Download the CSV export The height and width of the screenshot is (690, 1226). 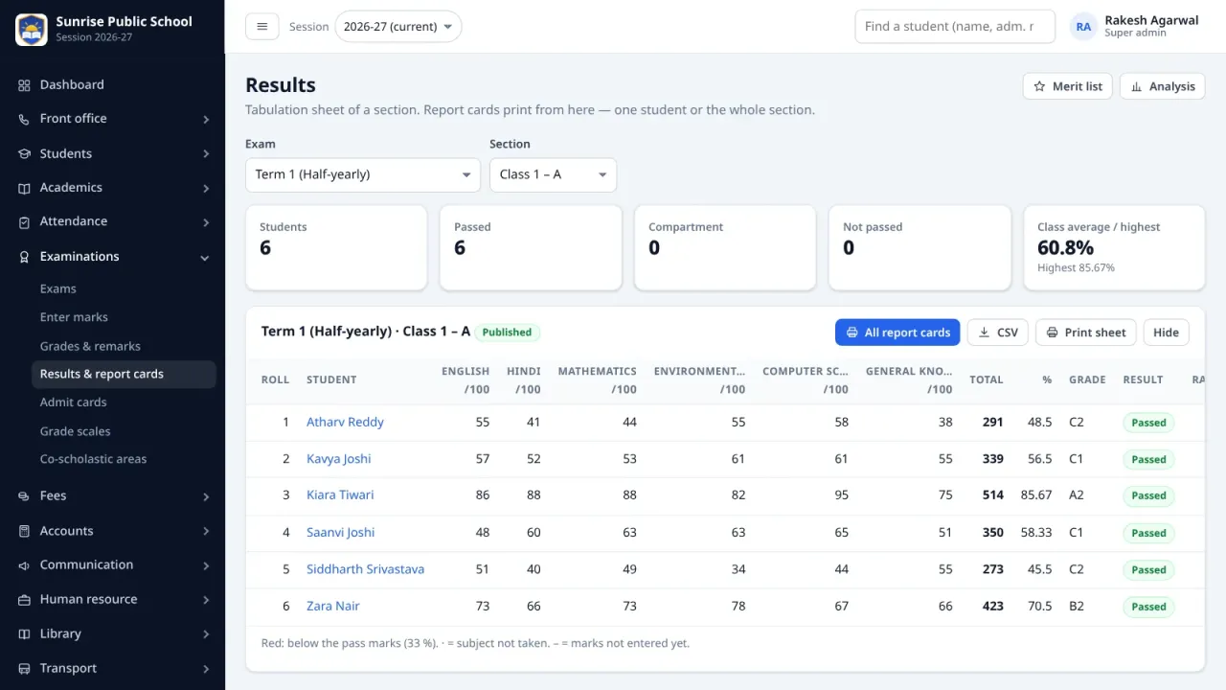(998, 333)
